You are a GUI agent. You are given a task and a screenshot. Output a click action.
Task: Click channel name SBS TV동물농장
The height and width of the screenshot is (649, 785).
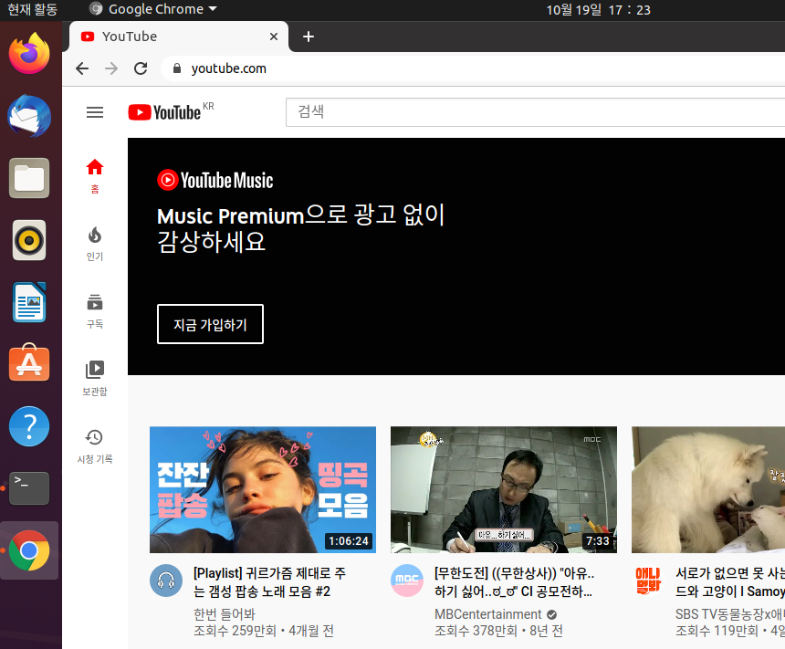tap(730, 614)
